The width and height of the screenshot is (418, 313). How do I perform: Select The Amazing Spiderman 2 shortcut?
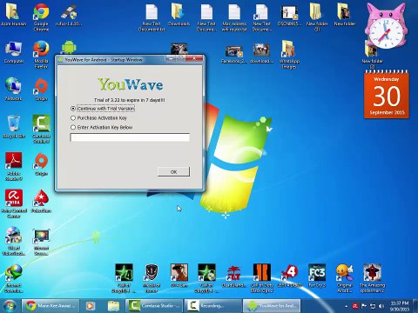[x=372, y=277]
